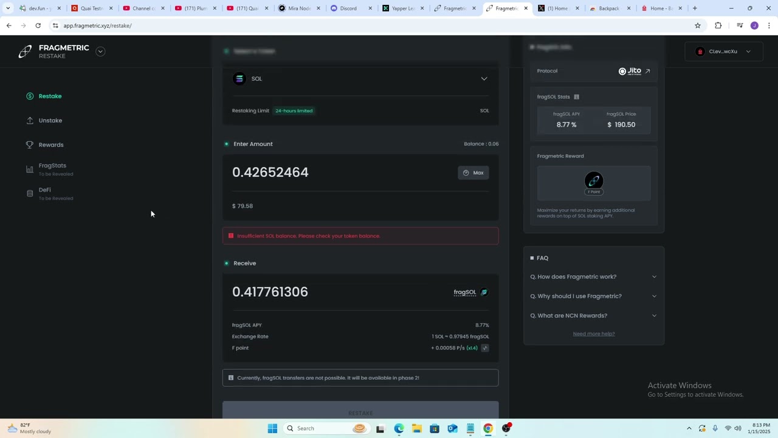This screenshot has height=438, width=778.
Task: Open the browser extensions puzzle icon
Action: pos(718,26)
